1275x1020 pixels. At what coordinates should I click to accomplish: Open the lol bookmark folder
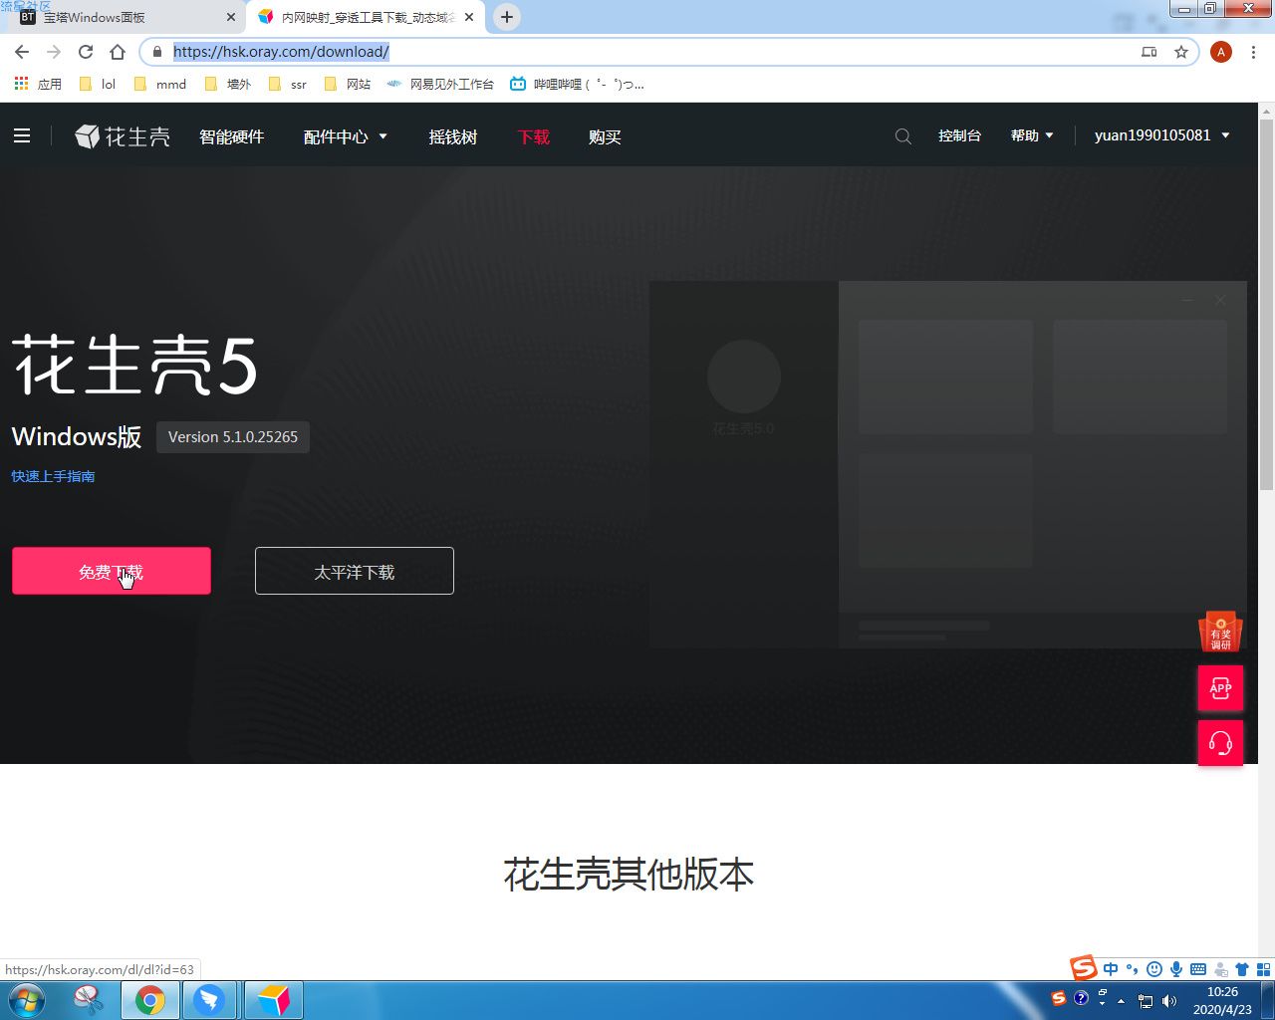click(97, 84)
